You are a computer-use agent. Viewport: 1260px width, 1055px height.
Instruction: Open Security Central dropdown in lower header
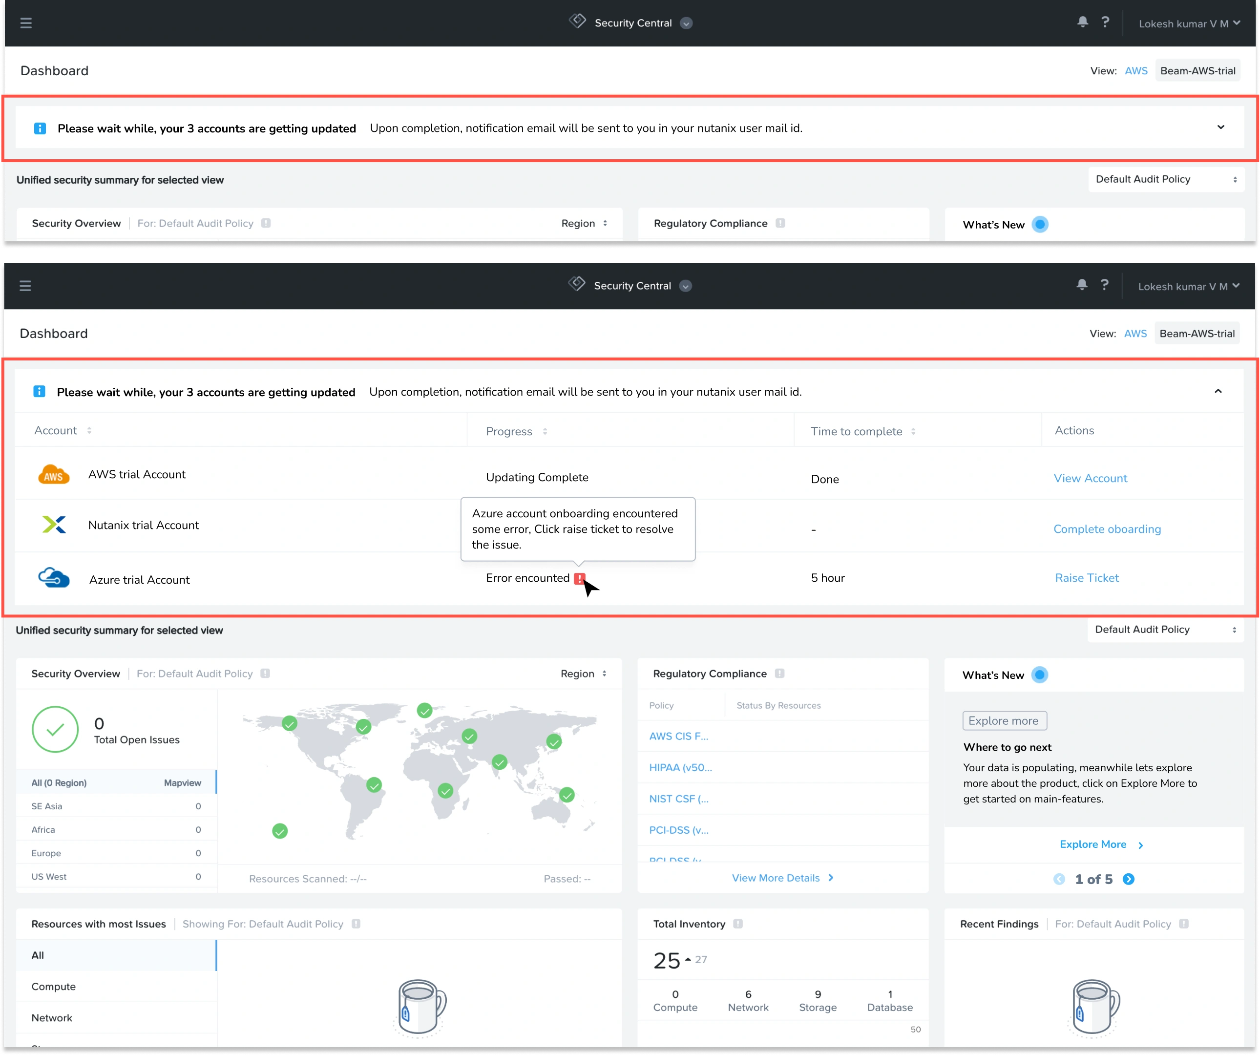[x=686, y=286]
